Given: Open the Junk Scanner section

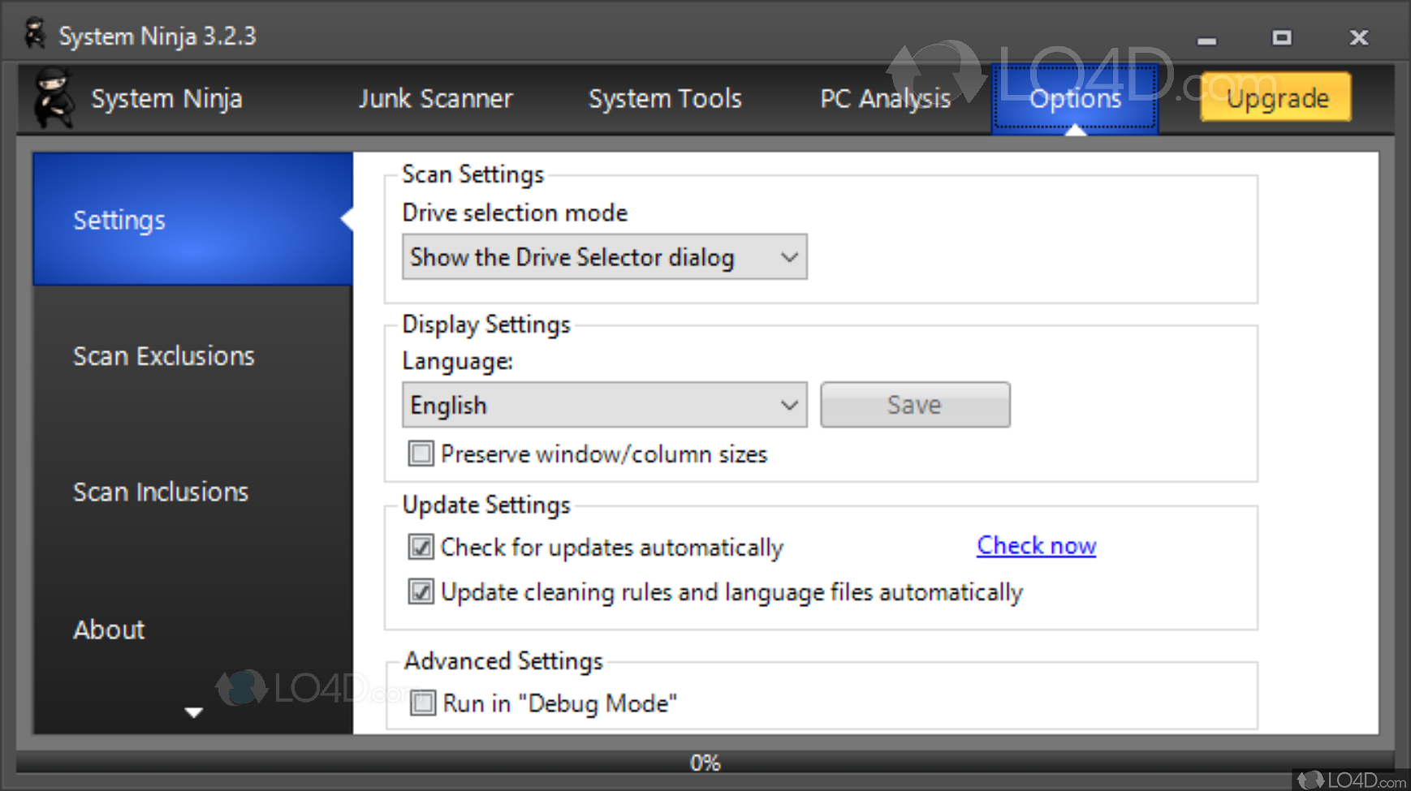Looking at the screenshot, I should click(x=436, y=98).
